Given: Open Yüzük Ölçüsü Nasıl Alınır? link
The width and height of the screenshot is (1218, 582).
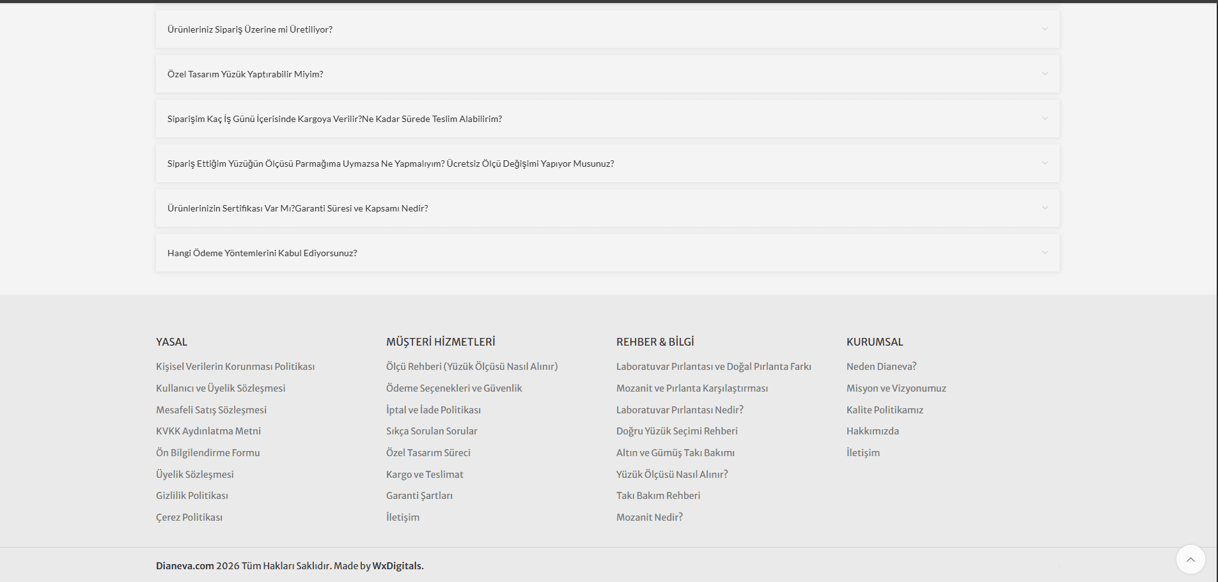Looking at the screenshot, I should 672,475.
